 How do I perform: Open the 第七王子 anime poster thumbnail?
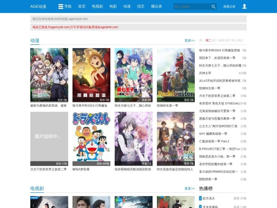click(133, 75)
